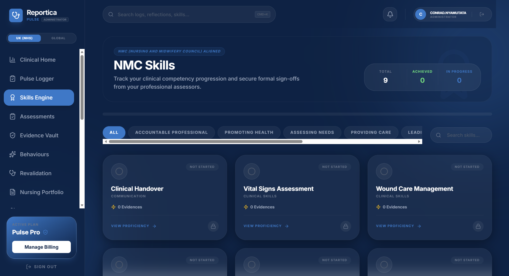Screen dimensions: 509x276
Task: Click the magnifier icon in skills search box
Action: tap(438, 135)
